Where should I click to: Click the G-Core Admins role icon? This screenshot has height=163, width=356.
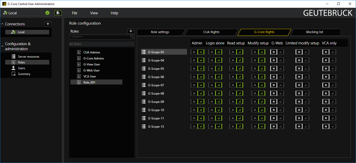click(79, 58)
